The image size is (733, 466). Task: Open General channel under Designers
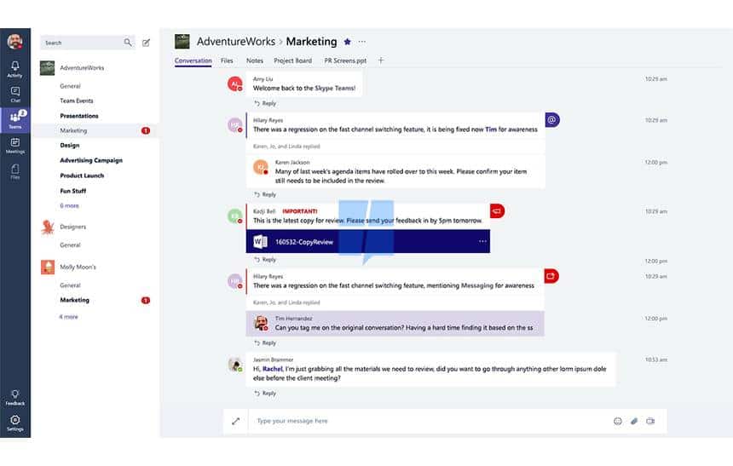point(70,245)
